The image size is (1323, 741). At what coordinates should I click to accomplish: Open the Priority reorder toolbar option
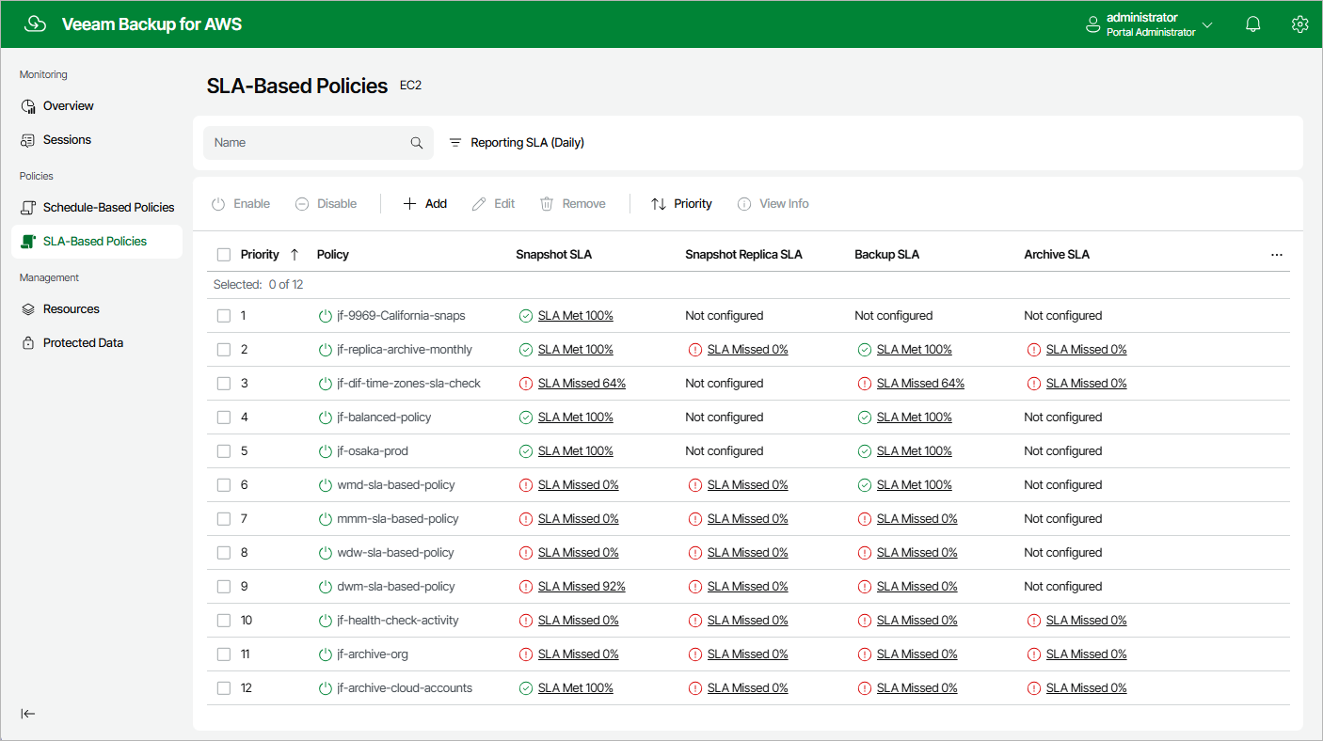681,204
